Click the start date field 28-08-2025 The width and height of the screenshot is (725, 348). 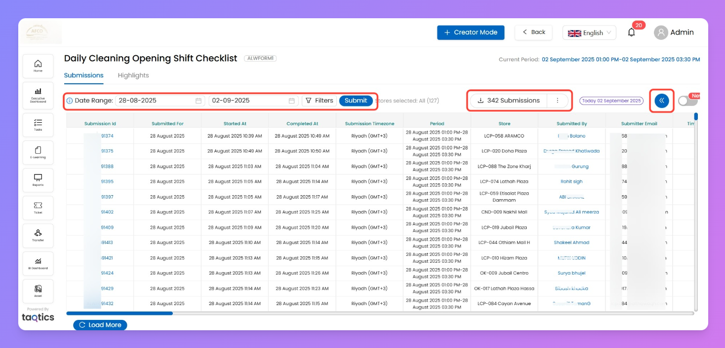click(160, 101)
